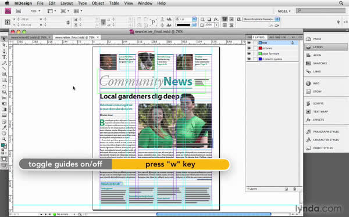Toggle visibility eye of pictures layer
The width and height of the screenshot is (349, 217).
pos(249,48)
